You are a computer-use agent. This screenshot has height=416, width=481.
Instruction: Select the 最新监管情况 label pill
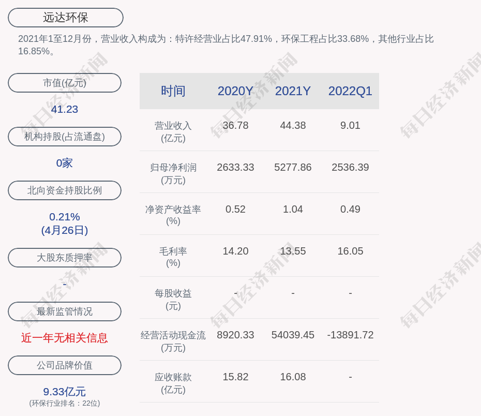pos(65,311)
